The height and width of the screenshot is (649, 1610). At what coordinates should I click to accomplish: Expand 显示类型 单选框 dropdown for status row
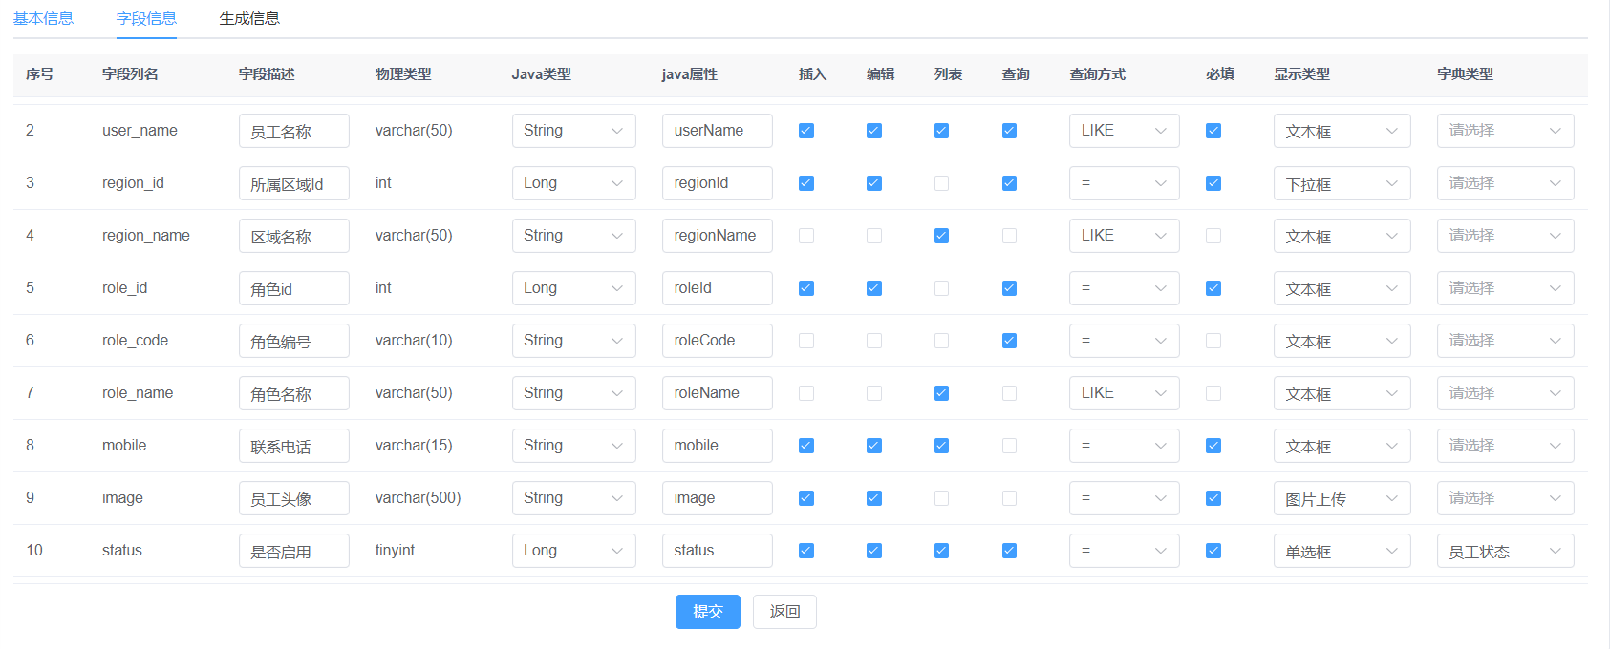1342,551
